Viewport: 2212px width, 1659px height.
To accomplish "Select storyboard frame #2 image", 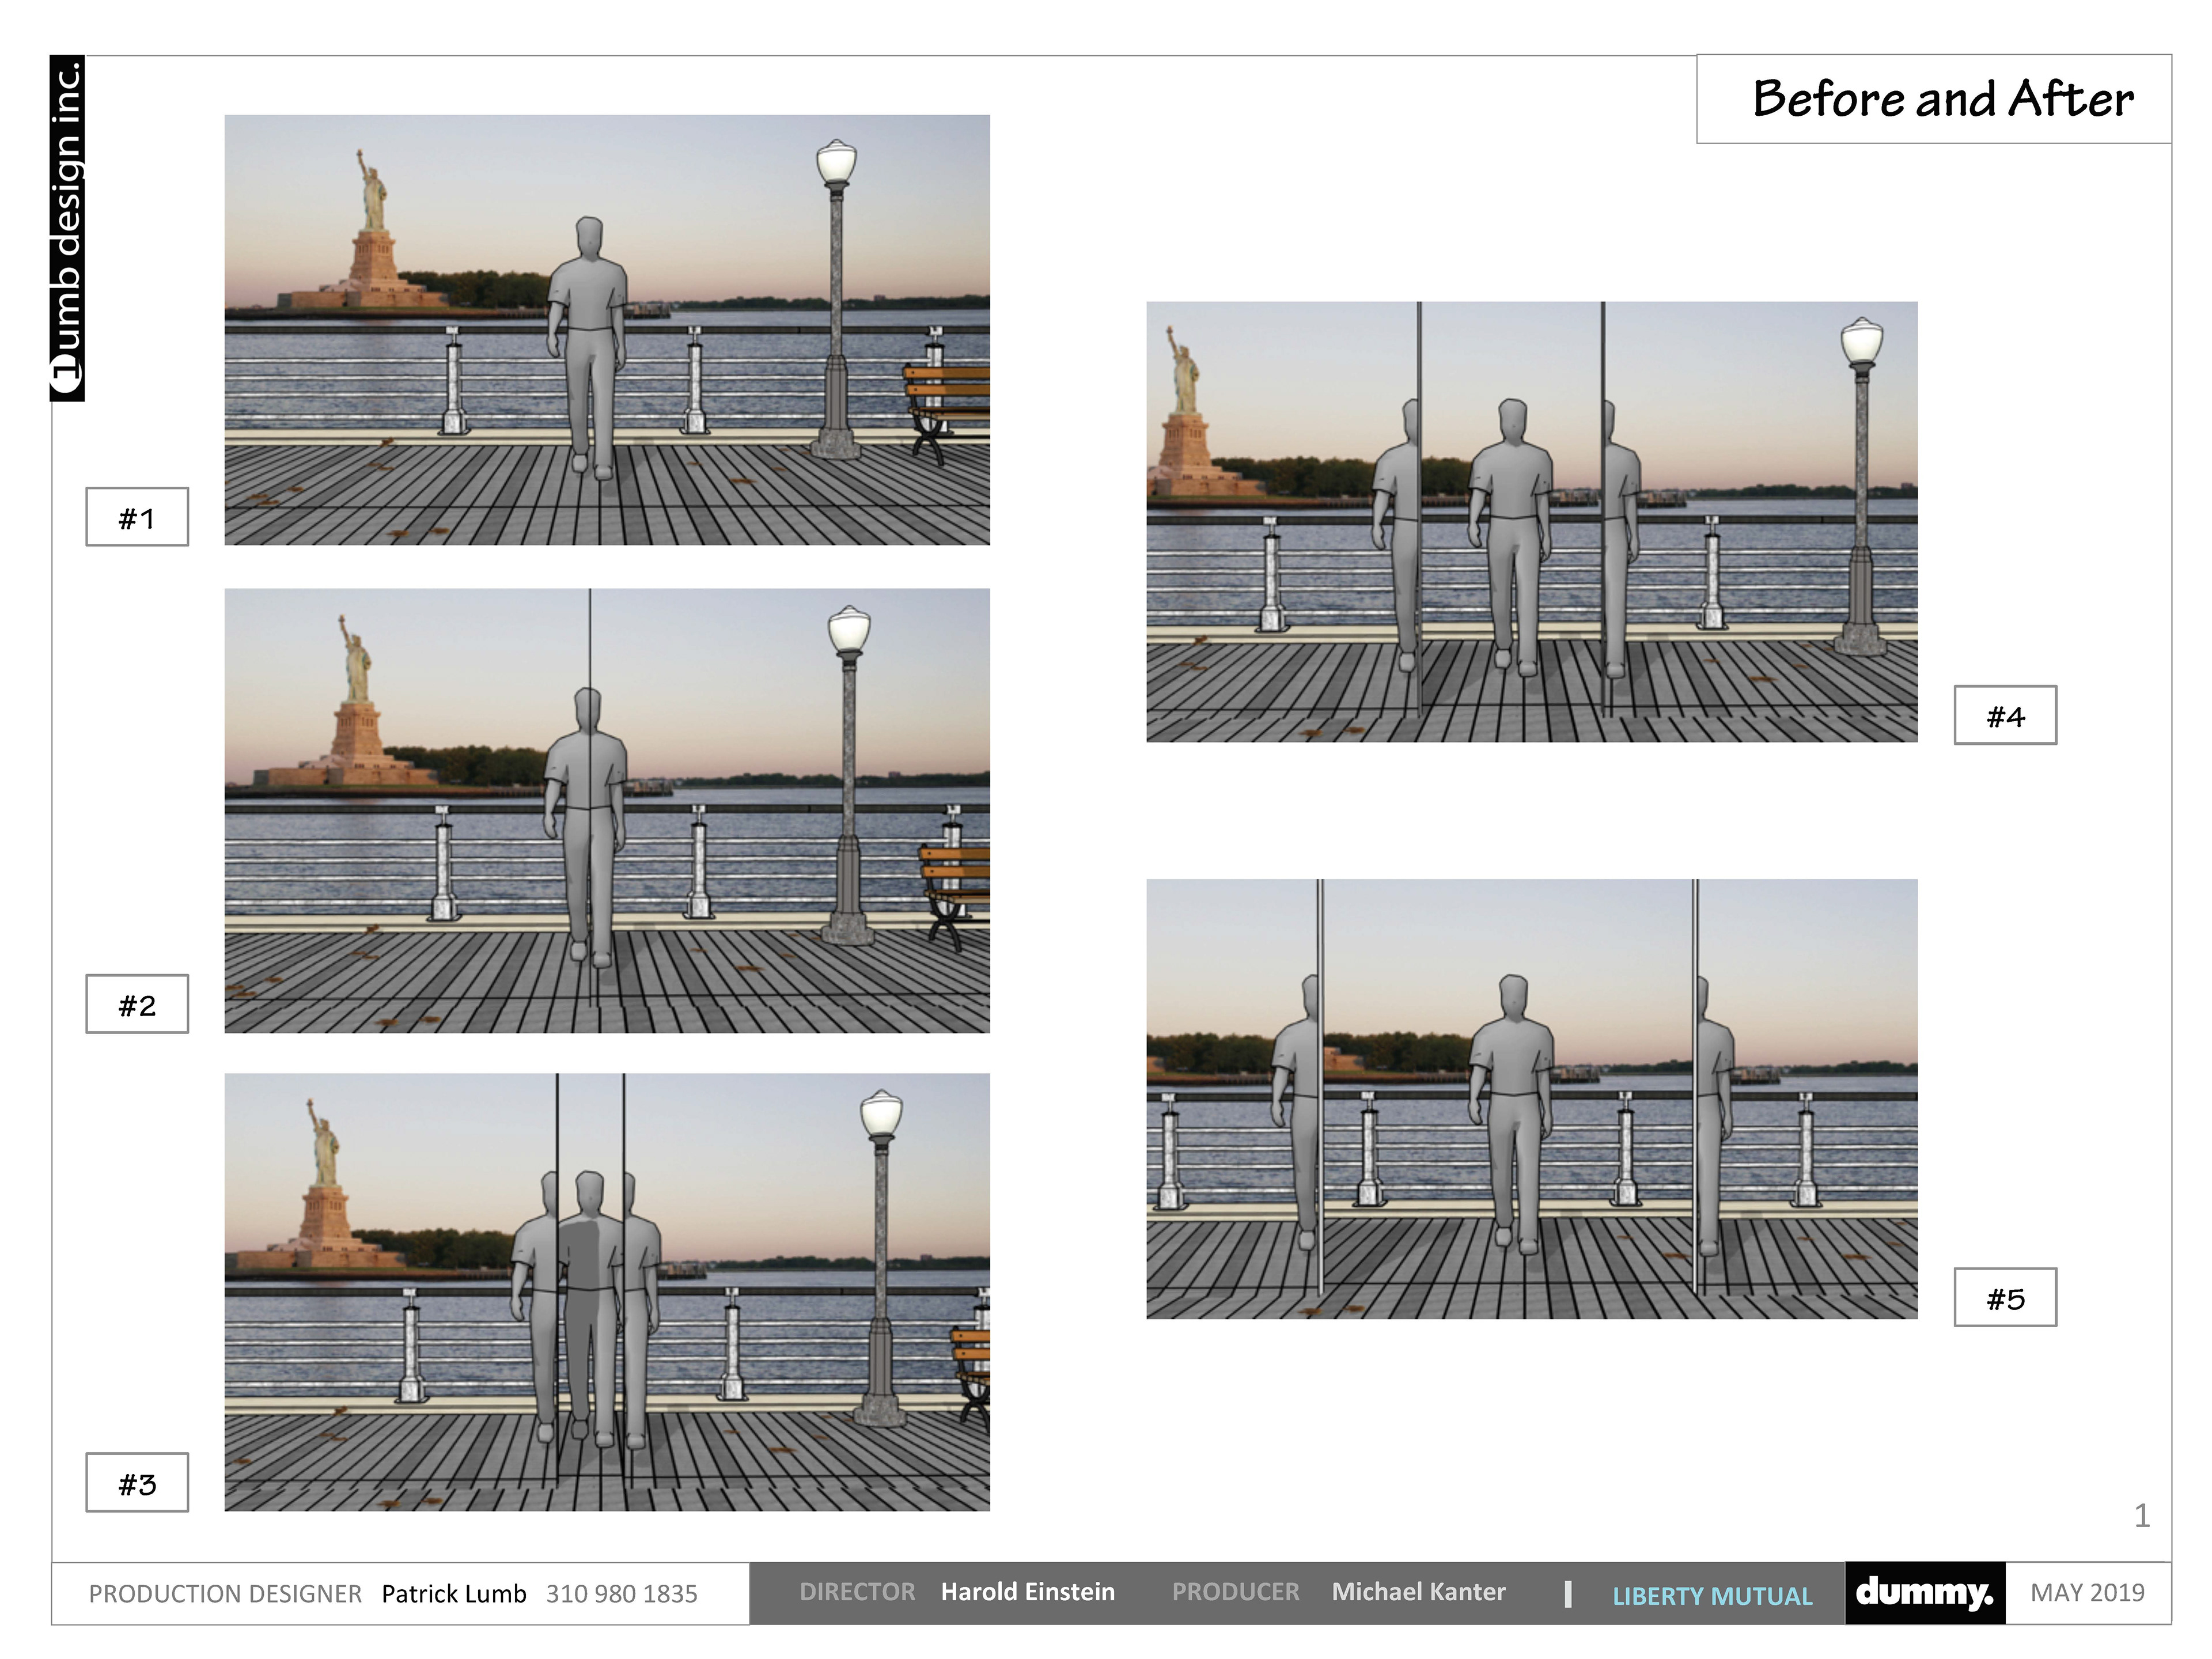I will point(607,810).
